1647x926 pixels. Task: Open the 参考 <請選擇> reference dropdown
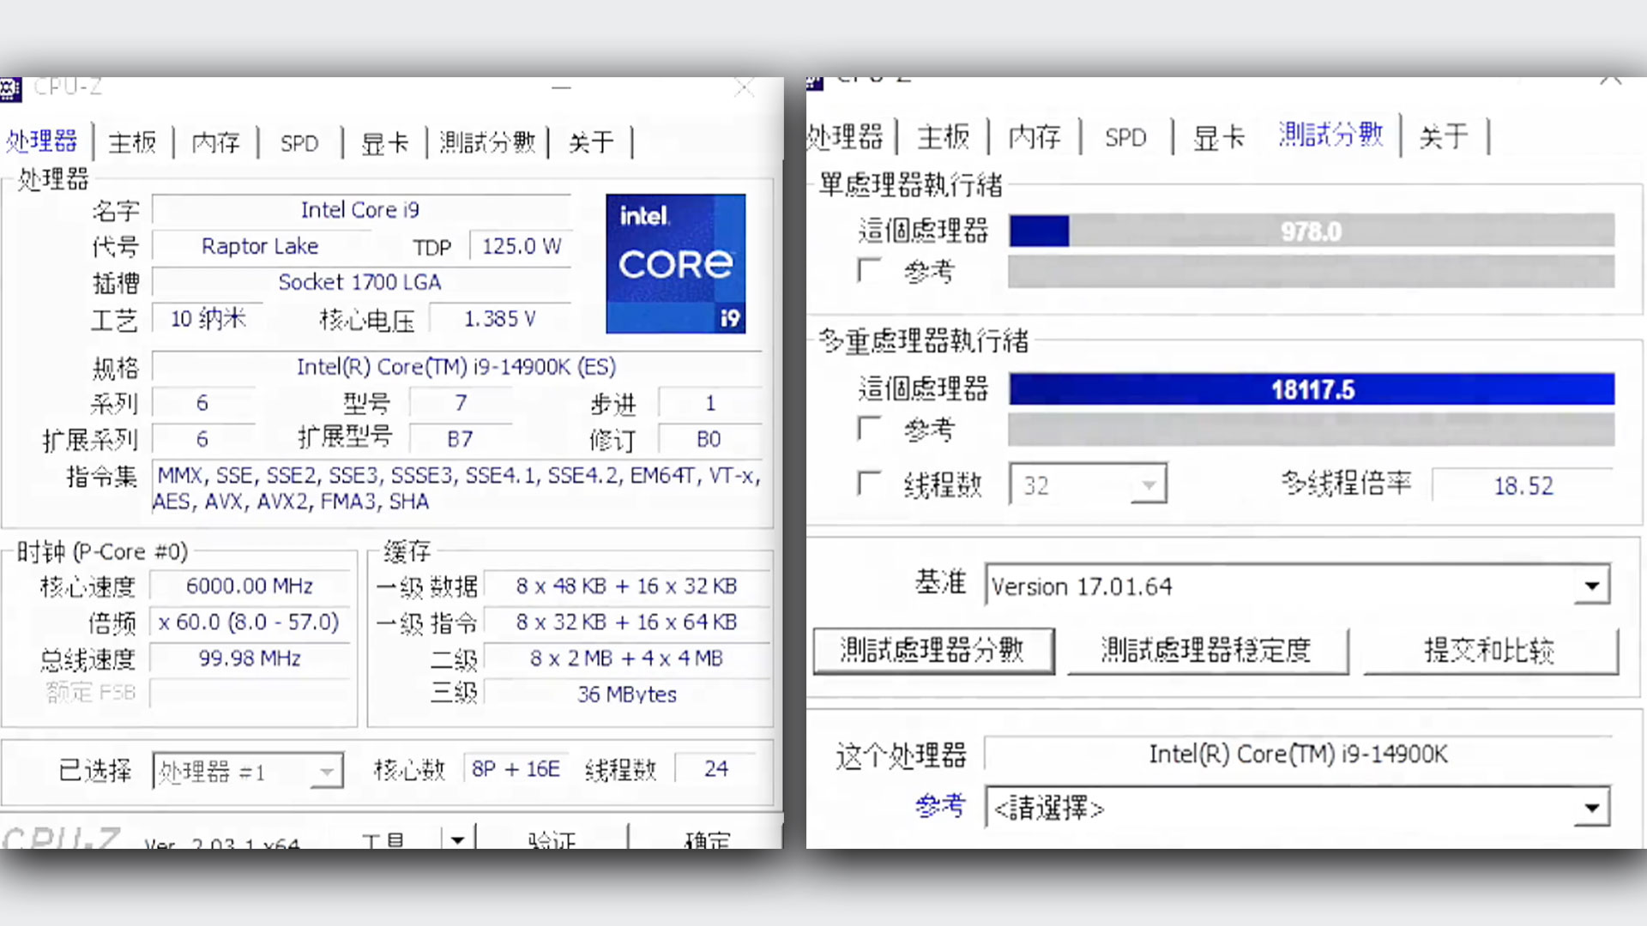1297,807
